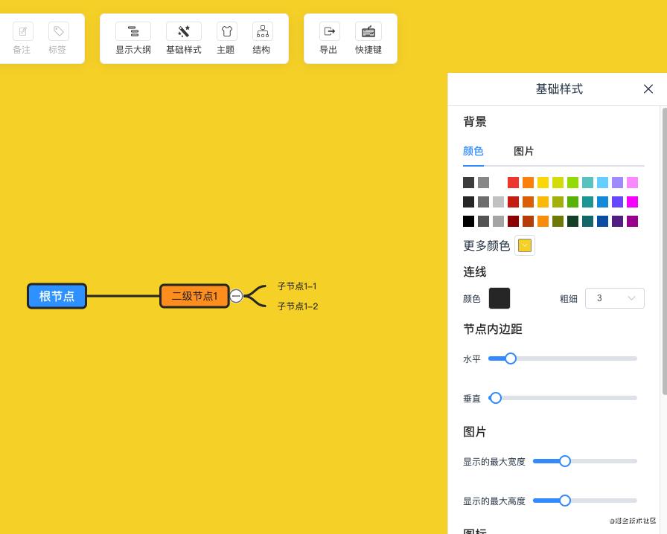Click the 连线 颜色 black swatch
Viewport: 667px width, 534px height.
click(500, 298)
